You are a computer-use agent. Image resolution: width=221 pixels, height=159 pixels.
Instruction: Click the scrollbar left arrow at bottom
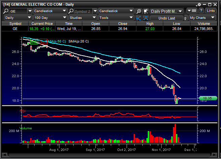pos(4,155)
